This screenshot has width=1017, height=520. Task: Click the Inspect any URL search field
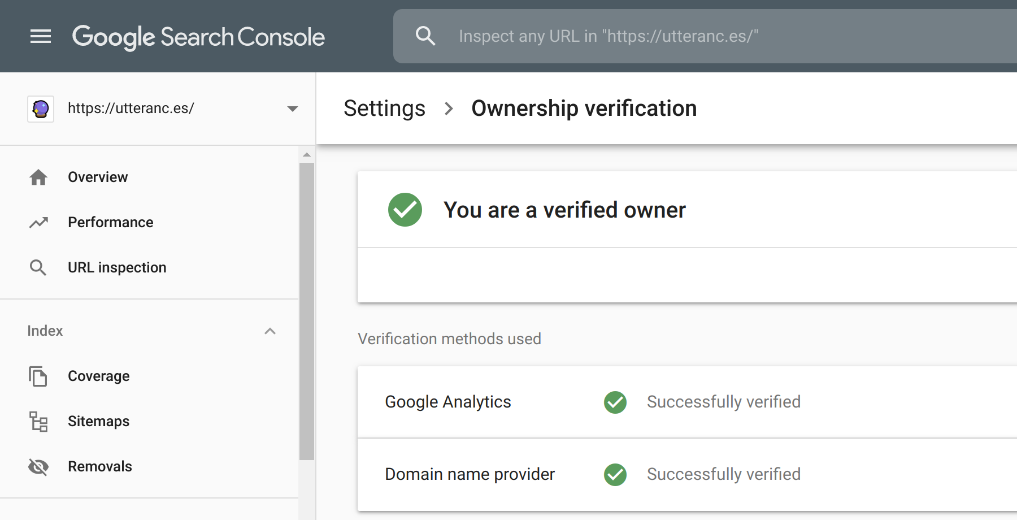tap(678, 36)
